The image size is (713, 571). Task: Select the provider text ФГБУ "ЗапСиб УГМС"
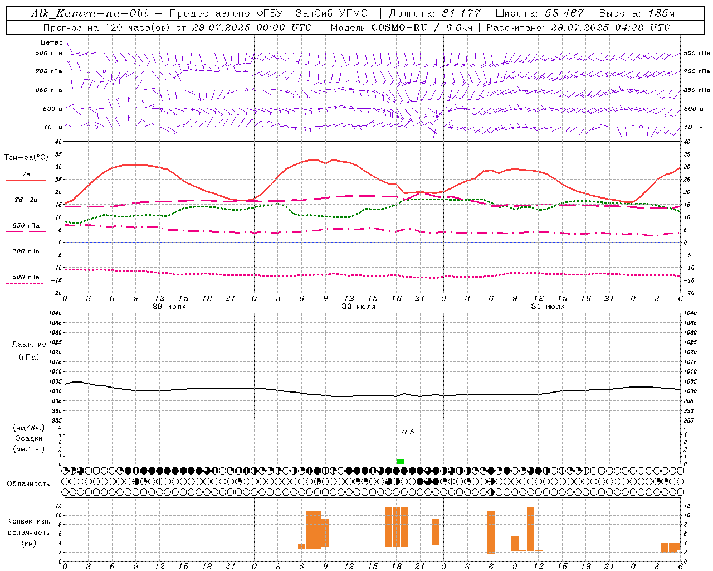point(315,13)
